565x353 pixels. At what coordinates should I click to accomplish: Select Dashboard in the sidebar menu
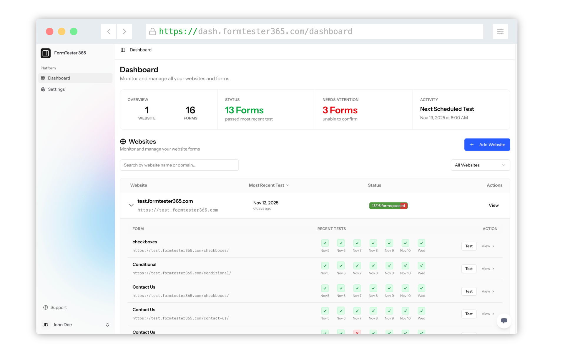pos(59,78)
